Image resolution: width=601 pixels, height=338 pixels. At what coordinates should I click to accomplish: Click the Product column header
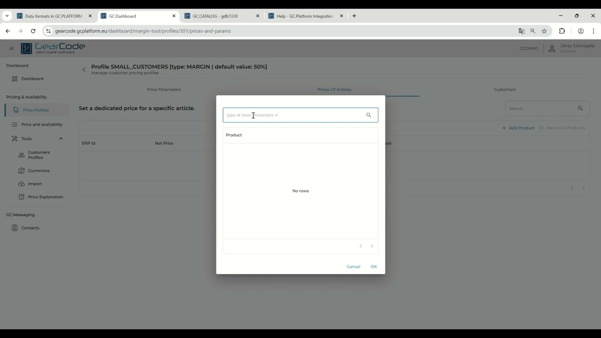(234, 135)
